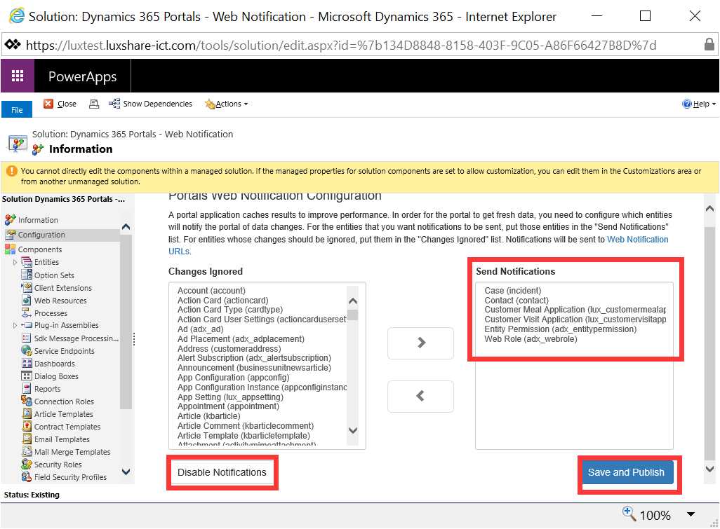
Task: Click the Service Endpoints icon
Action: [x=27, y=350]
